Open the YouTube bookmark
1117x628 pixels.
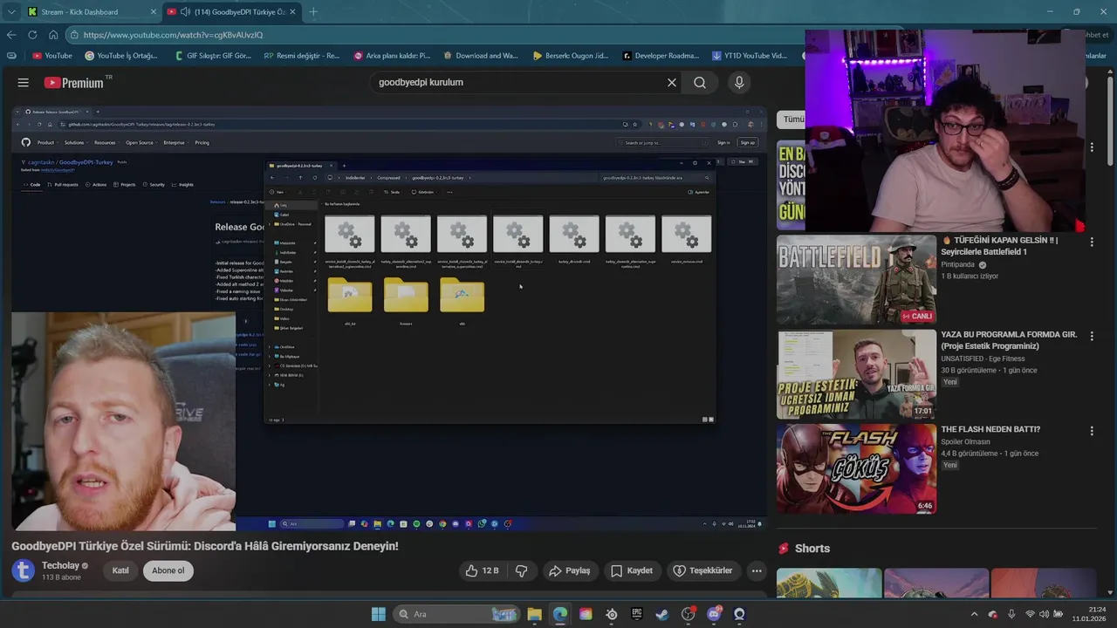click(x=52, y=56)
